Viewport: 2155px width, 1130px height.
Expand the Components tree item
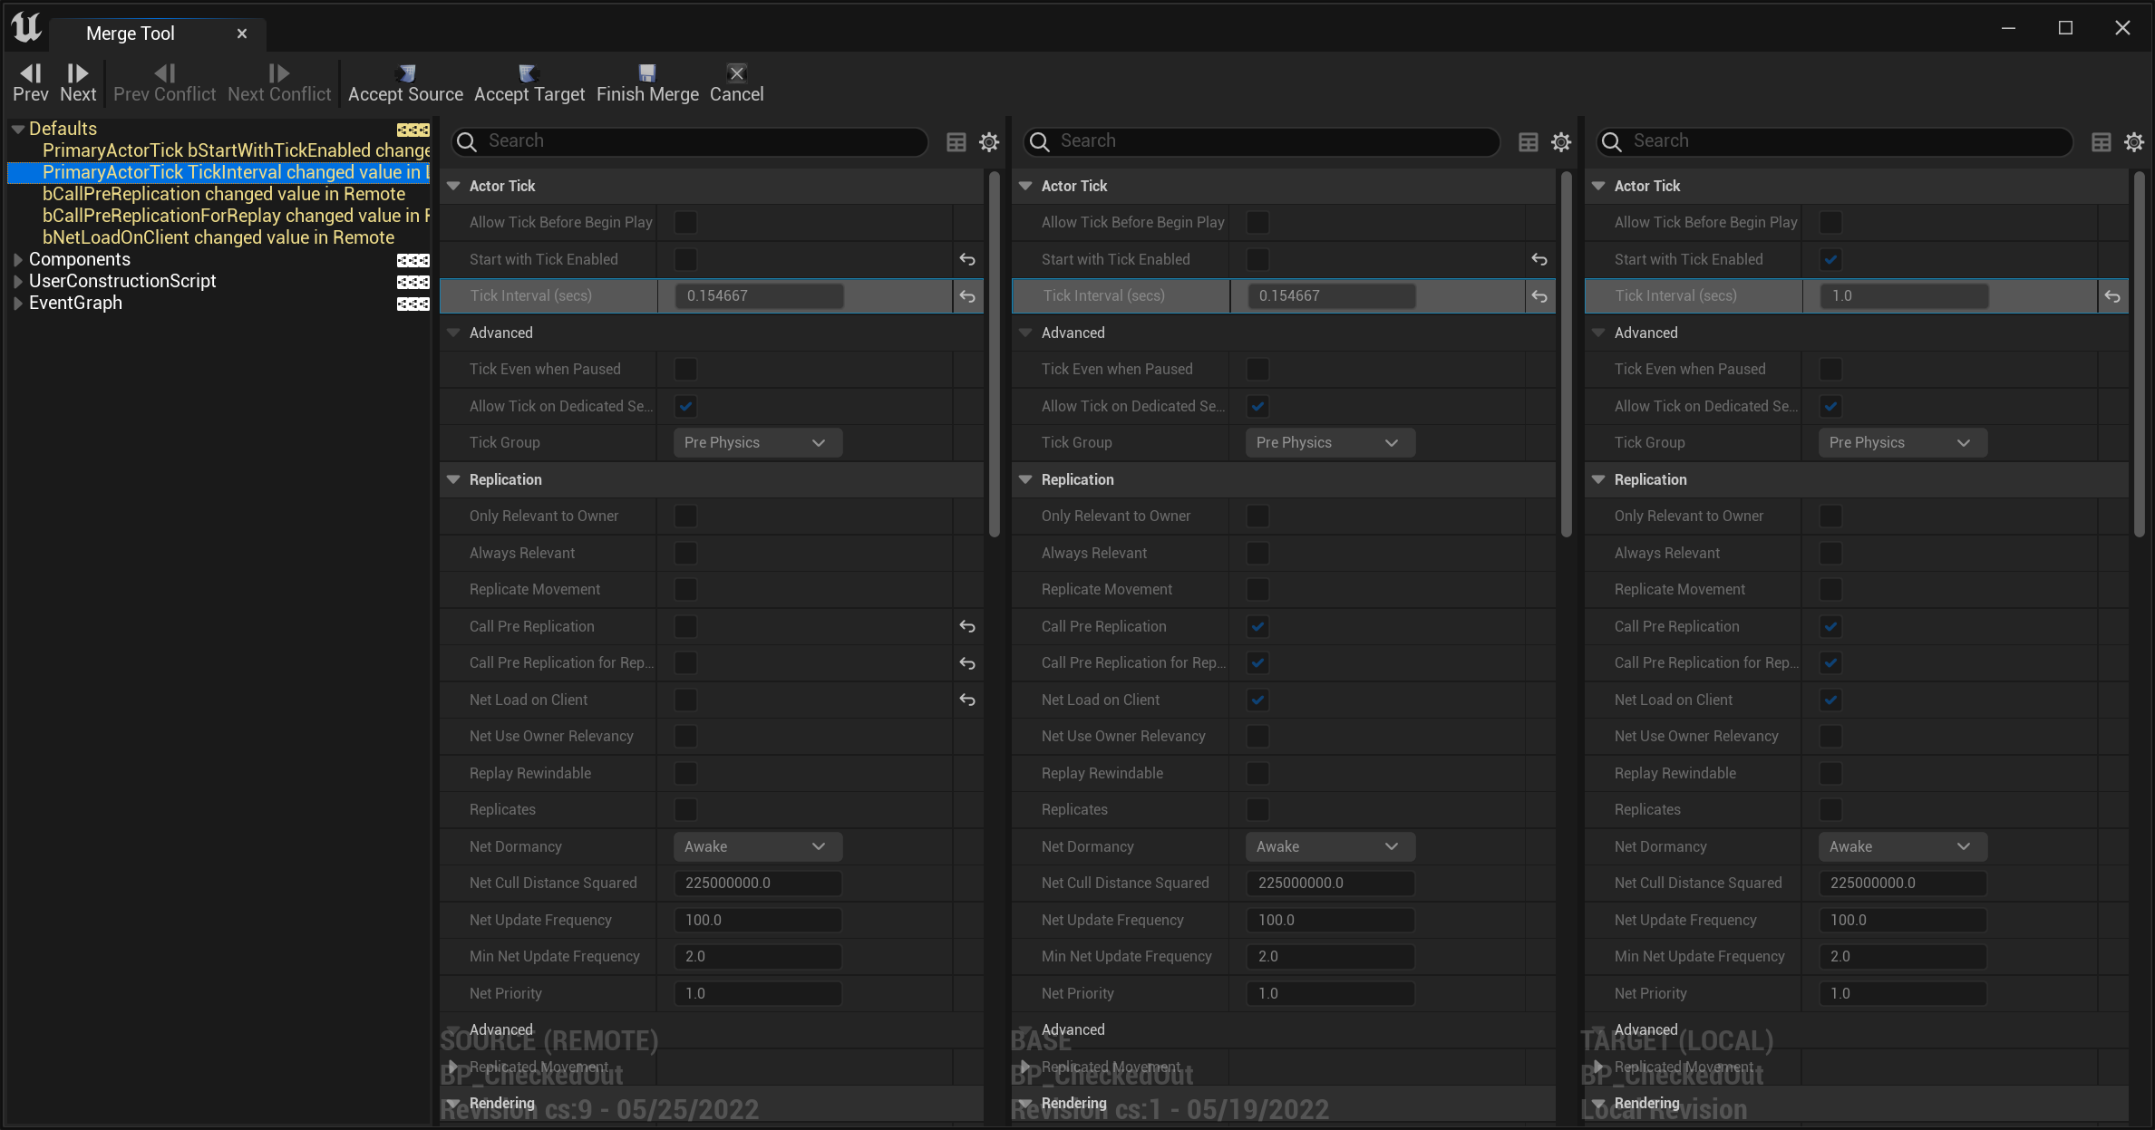click(x=17, y=260)
